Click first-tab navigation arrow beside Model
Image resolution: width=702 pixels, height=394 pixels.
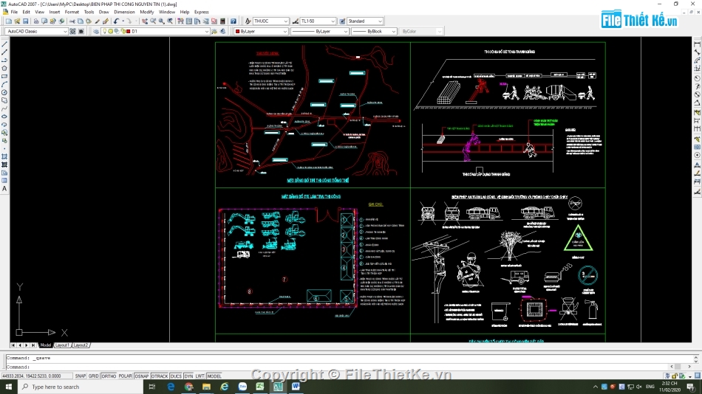click(x=13, y=345)
